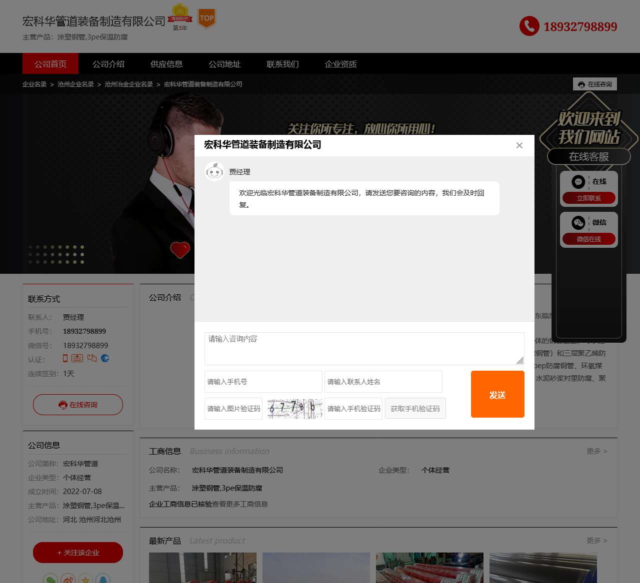Follow the 沧州企业名录 breadcrumb link
This screenshot has width=640, height=583.
click(75, 84)
